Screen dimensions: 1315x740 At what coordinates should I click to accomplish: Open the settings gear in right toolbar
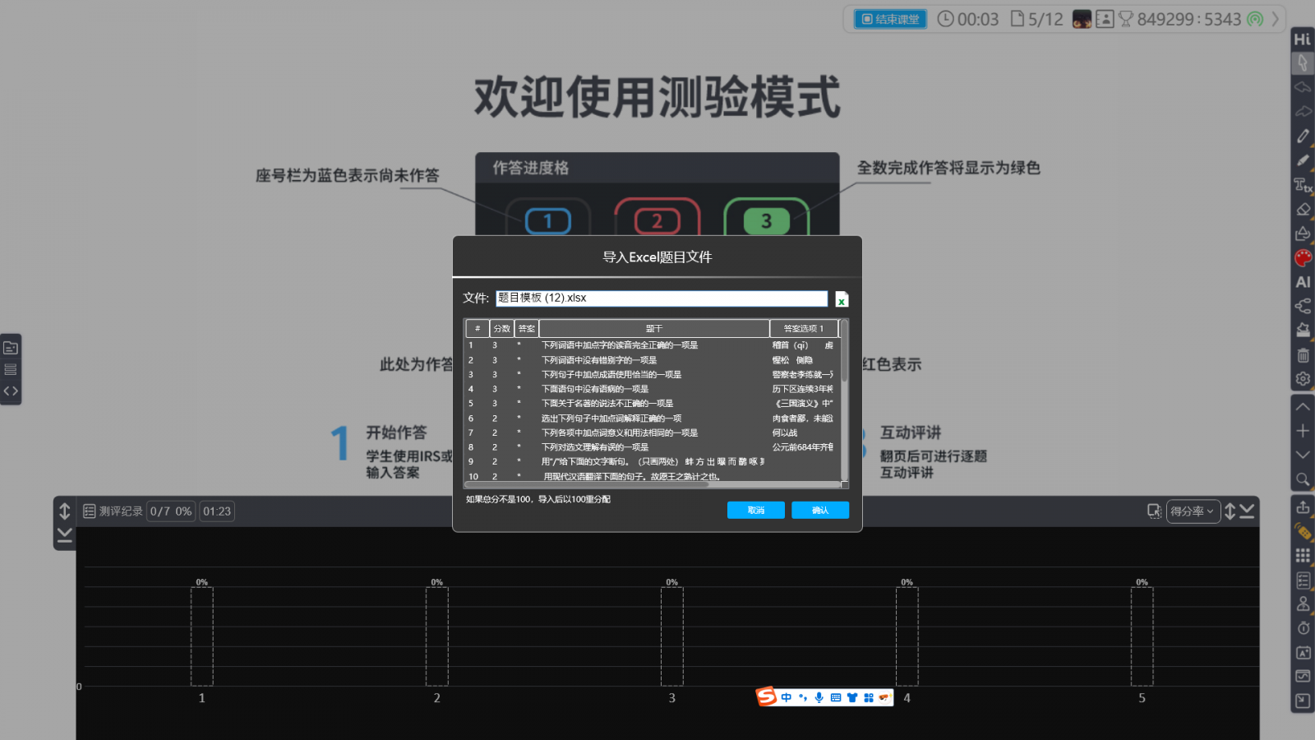coord(1303,379)
